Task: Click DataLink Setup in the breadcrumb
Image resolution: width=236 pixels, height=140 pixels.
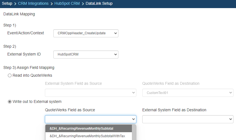Action: (99, 4)
